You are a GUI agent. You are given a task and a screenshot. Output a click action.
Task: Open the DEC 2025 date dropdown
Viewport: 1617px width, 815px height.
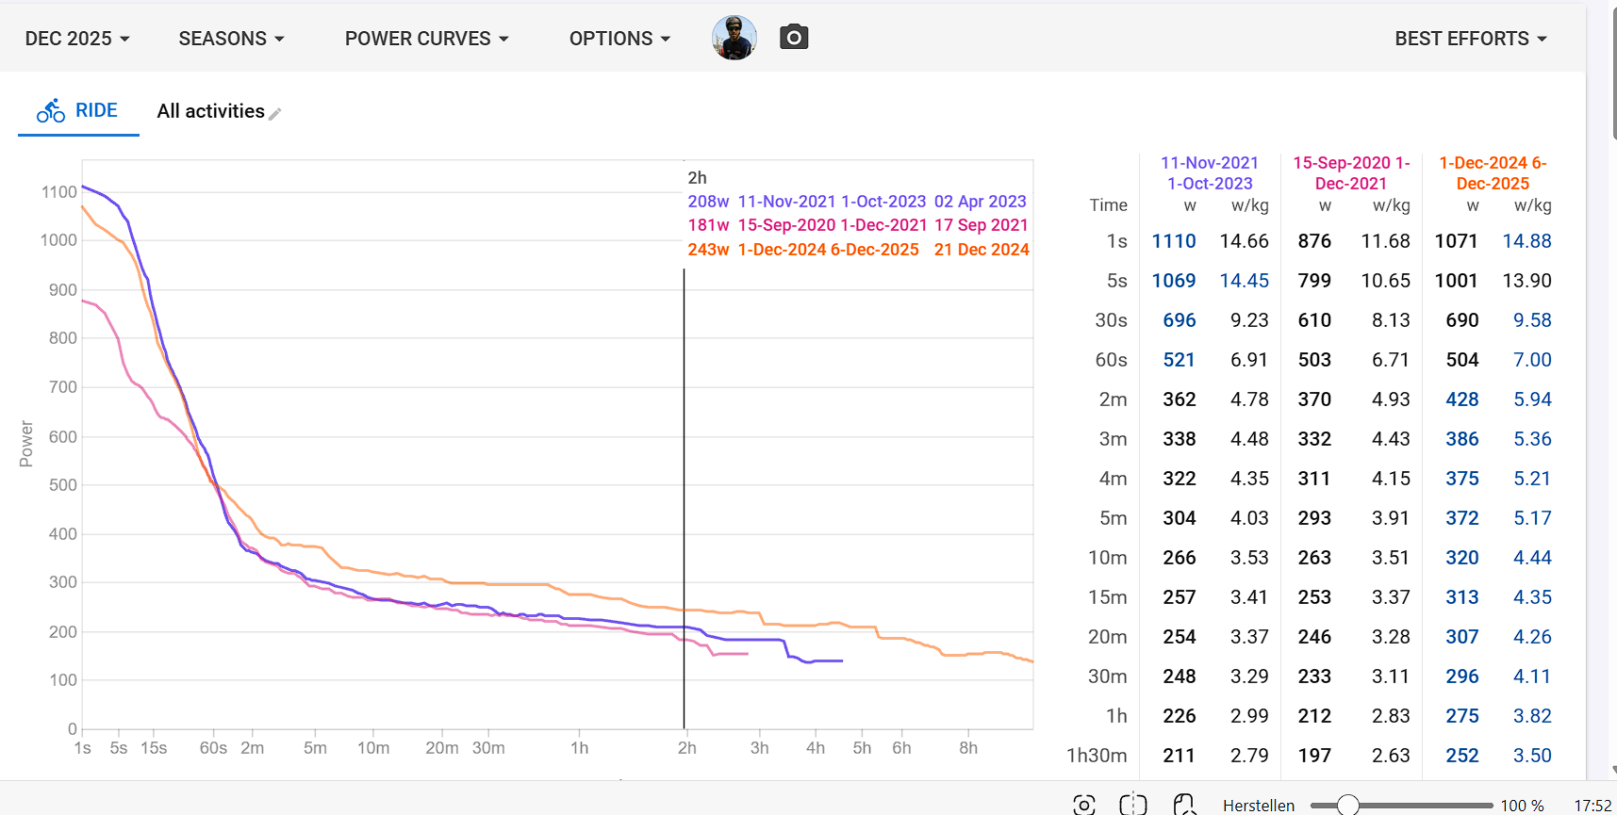[77, 39]
